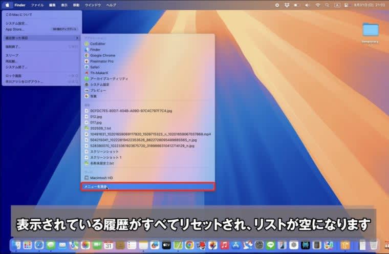Choose Macintosh HD under recent servers
The width and height of the screenshot is (389, 254).
100,177
